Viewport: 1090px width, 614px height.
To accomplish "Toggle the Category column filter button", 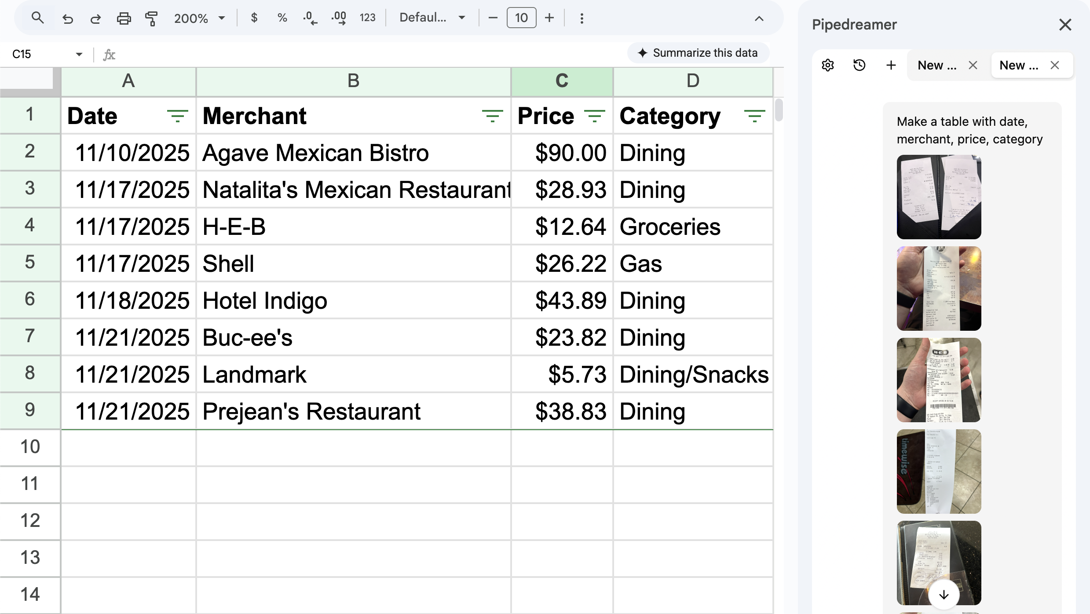I will (754, 116).
